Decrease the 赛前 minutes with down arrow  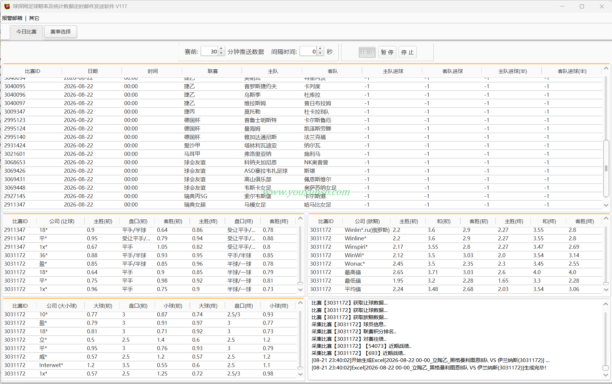[221, 54]
